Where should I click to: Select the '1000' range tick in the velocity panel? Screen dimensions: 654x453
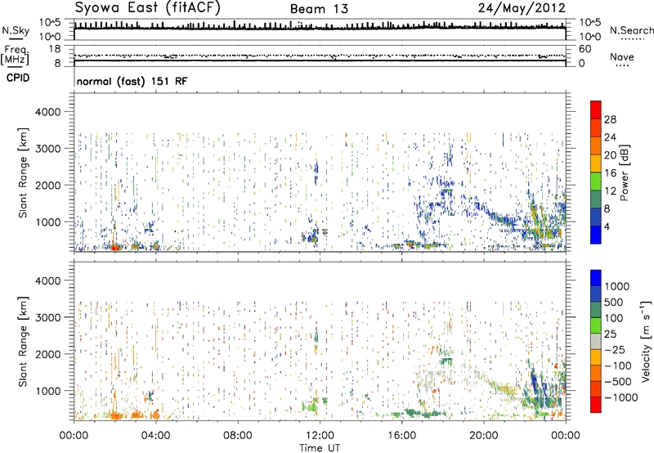coord(47,391)
